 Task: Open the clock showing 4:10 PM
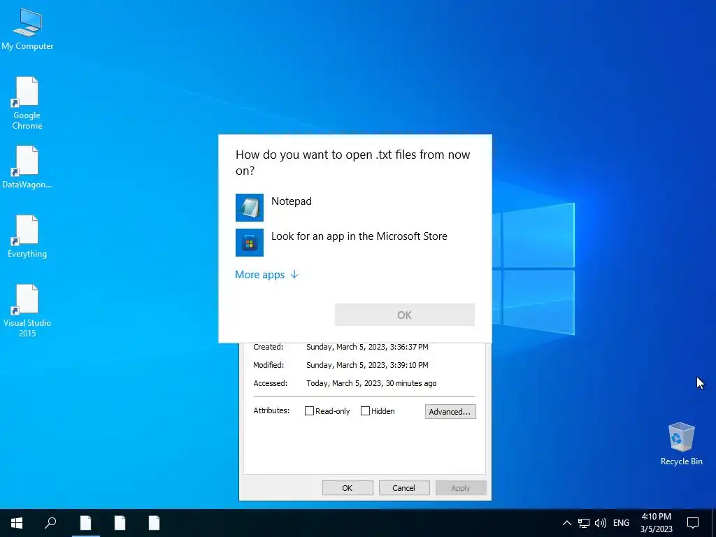(656, 523)
